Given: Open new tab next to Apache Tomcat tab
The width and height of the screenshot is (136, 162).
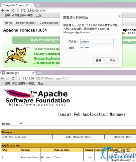Looking at the screenshot, I should [37, 5].
